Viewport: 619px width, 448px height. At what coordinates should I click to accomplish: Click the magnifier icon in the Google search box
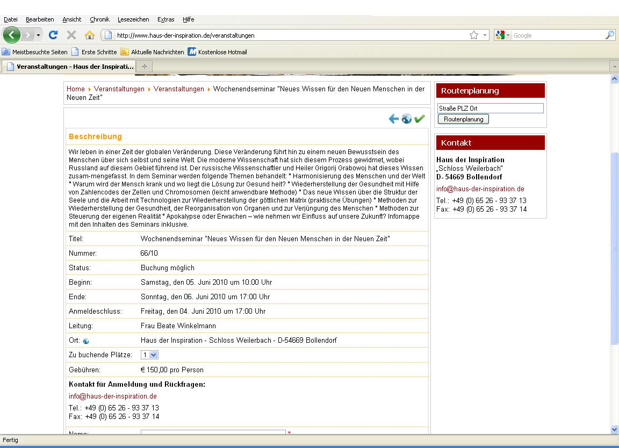(x=609, y=35)
